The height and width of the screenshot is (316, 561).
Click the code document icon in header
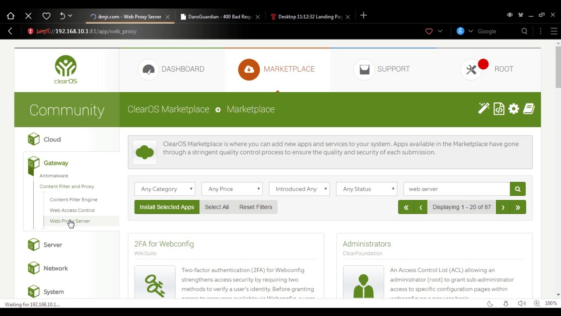(x=499, y=109)
